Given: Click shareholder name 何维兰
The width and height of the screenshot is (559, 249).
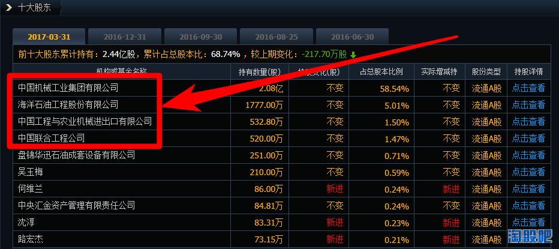Looking at the screenshot, I should click(x=31, y=188).
